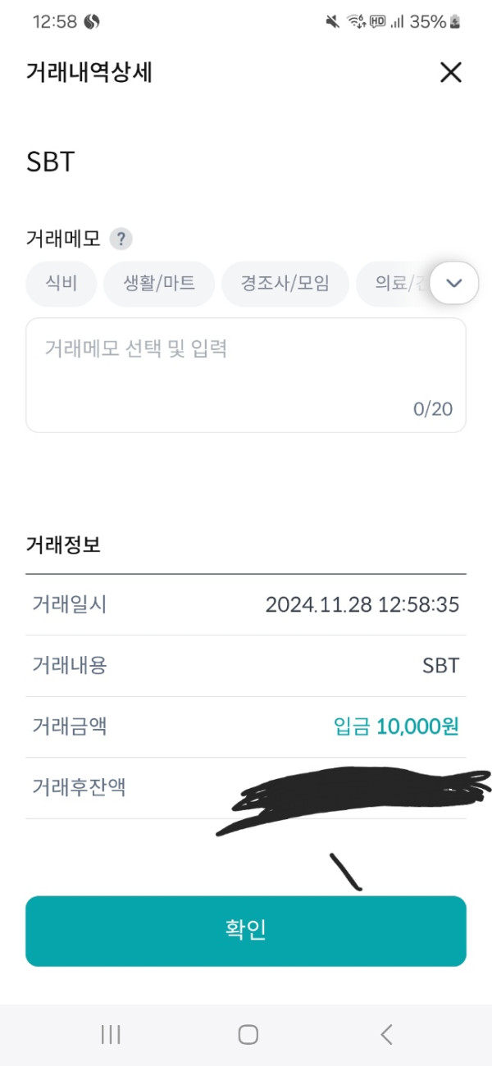Choose the partially visible 의료 category chip

click(394, 284)
